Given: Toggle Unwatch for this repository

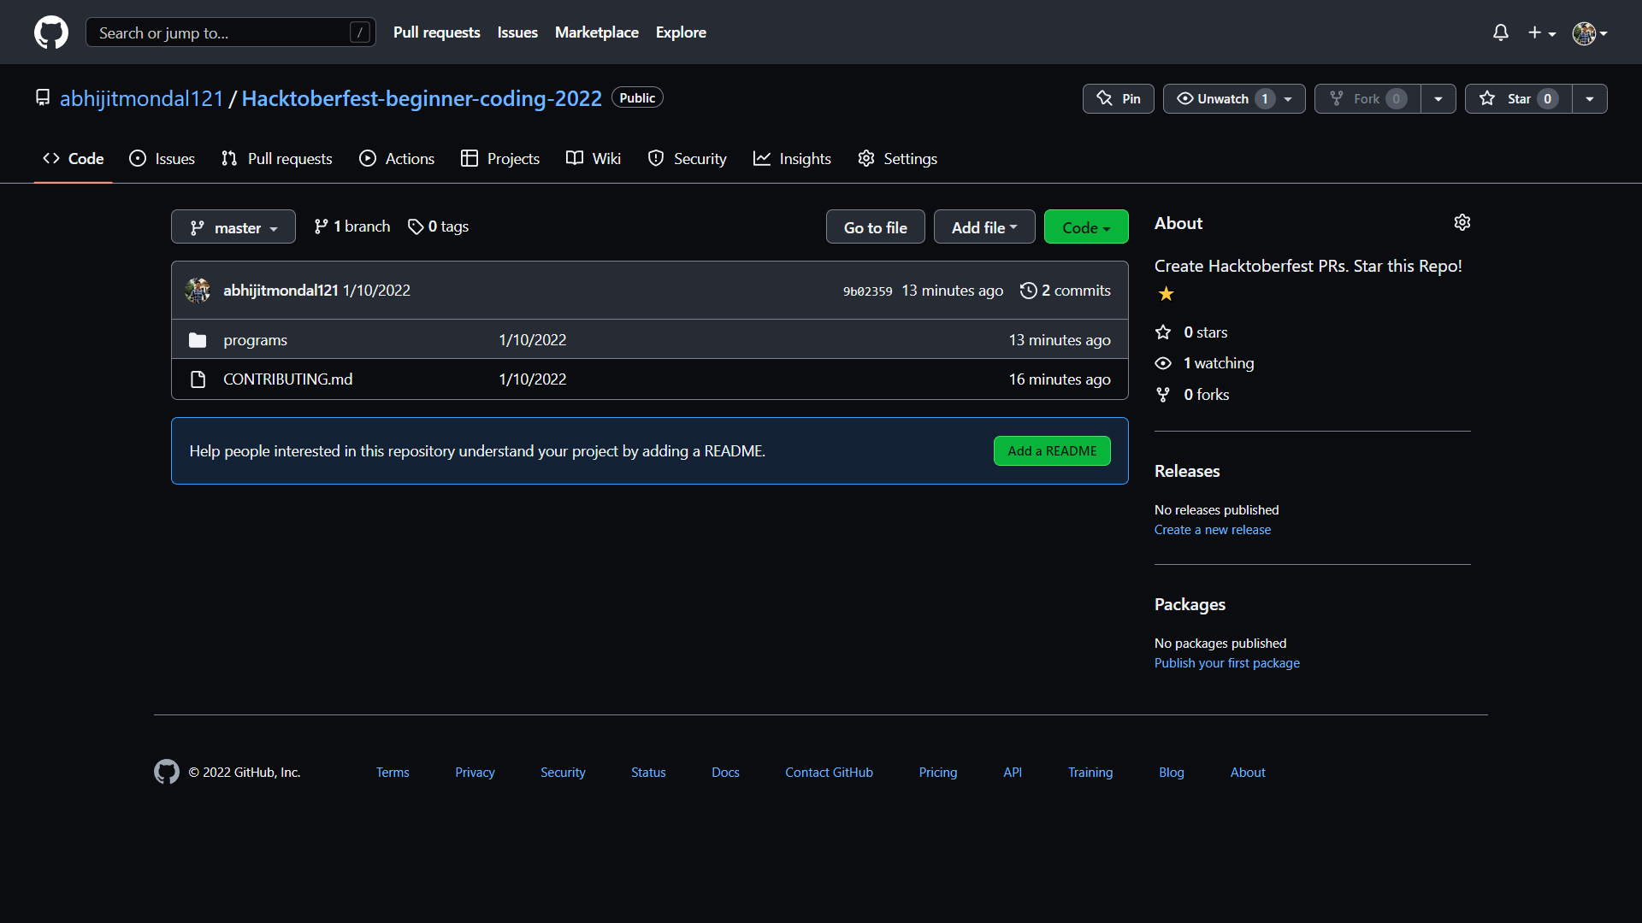Looking at the screenshot, I should click(1223, 99).
